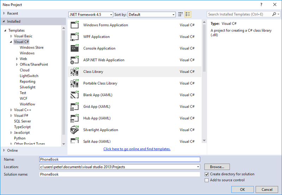This screenshot has width=282, height=195.
Task: Collapse the Templates tree node
Action: pos(5,31)
